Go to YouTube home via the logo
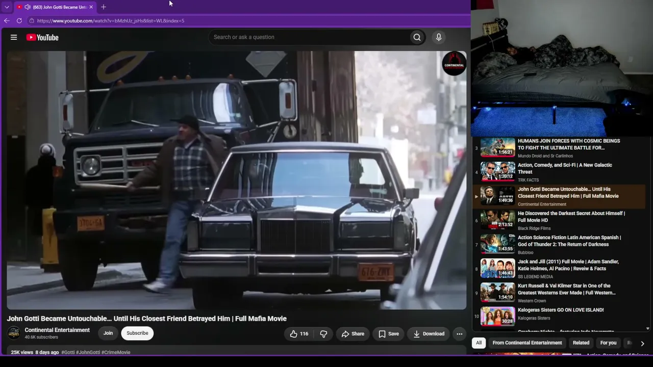This screenshot has width=653, height=367. (x=42, y=37)
